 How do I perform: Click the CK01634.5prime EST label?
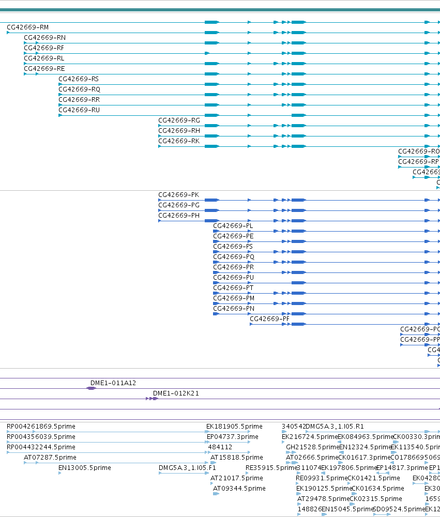tap(378, 489)
